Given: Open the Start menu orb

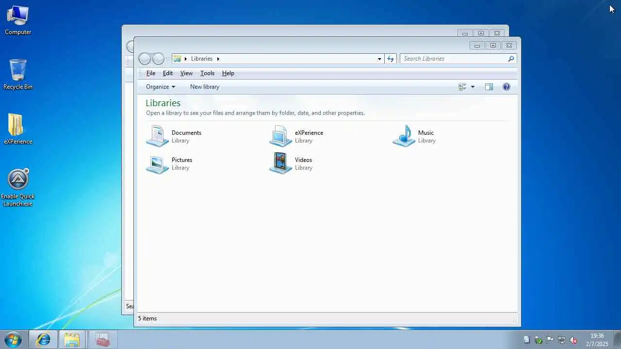Looking at the screenshot, I should (13, 339).
